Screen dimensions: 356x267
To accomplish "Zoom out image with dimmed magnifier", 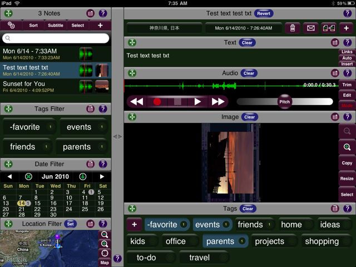I will [x=347, y=131].
